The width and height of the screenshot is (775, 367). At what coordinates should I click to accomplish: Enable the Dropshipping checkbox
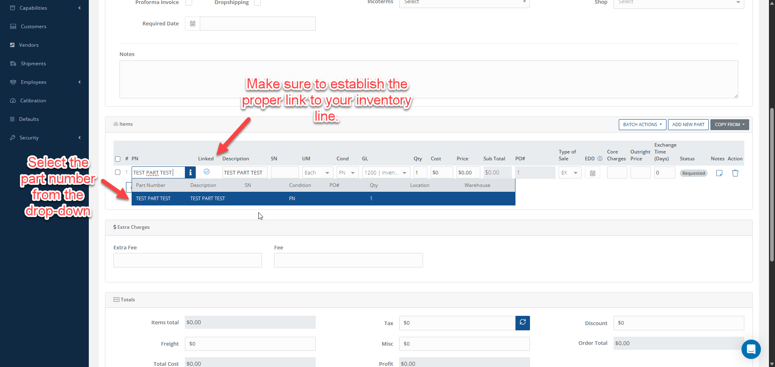tap(257, 2)
